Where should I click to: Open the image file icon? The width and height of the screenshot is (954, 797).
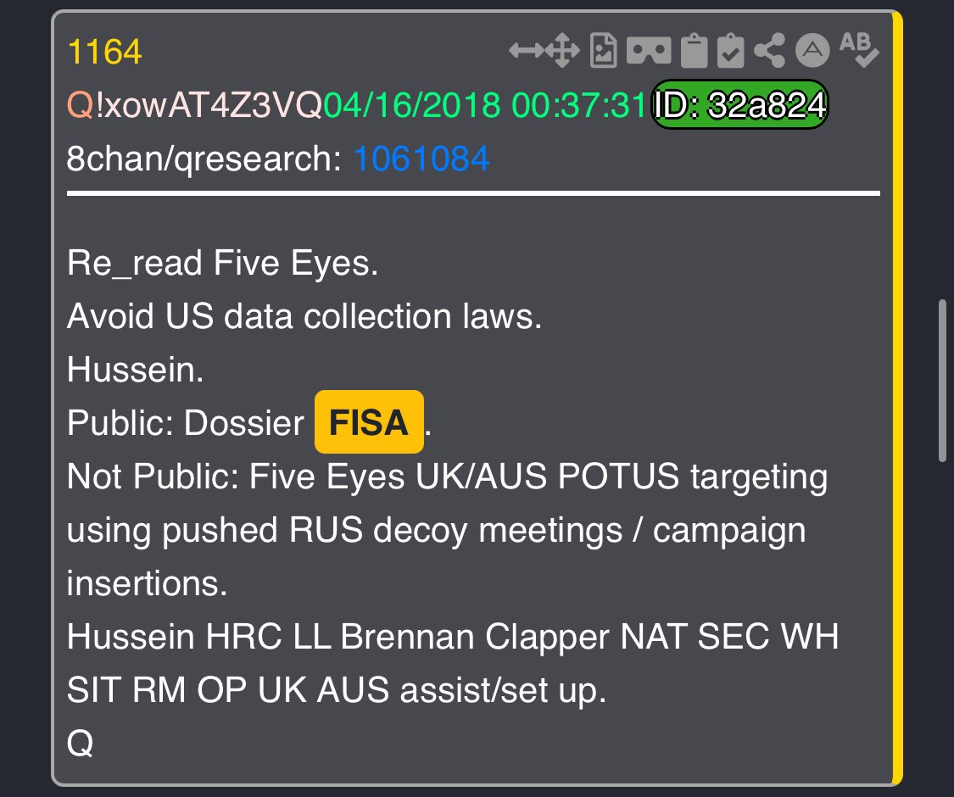604,51
